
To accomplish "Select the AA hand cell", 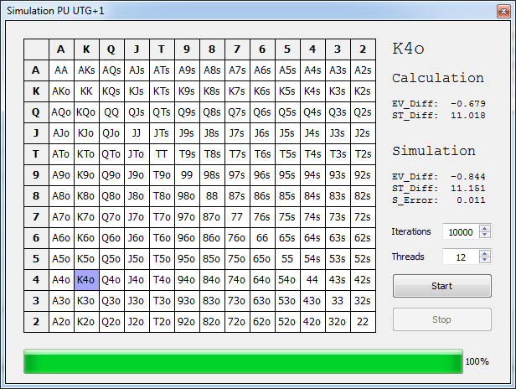I will [x=61, y=70].
